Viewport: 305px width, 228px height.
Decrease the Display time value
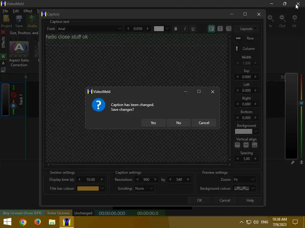(79, 180)
